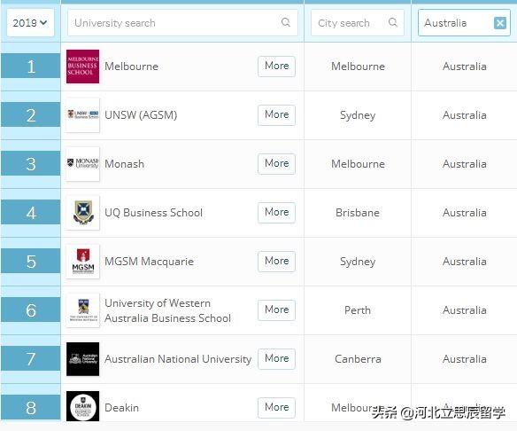Screen dimensions: 517x431
Task: Click More for Australian National University
Action: 276,358
